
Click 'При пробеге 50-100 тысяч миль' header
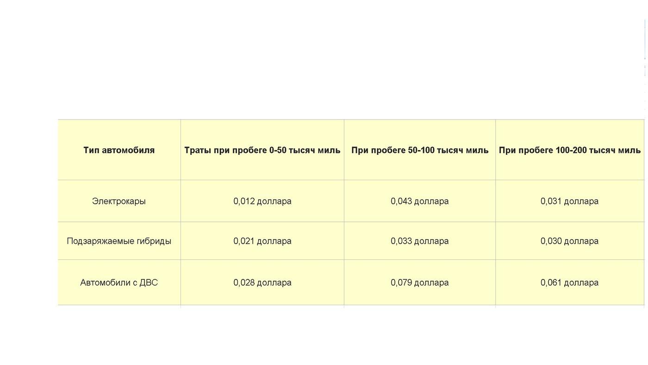(419, 150)
